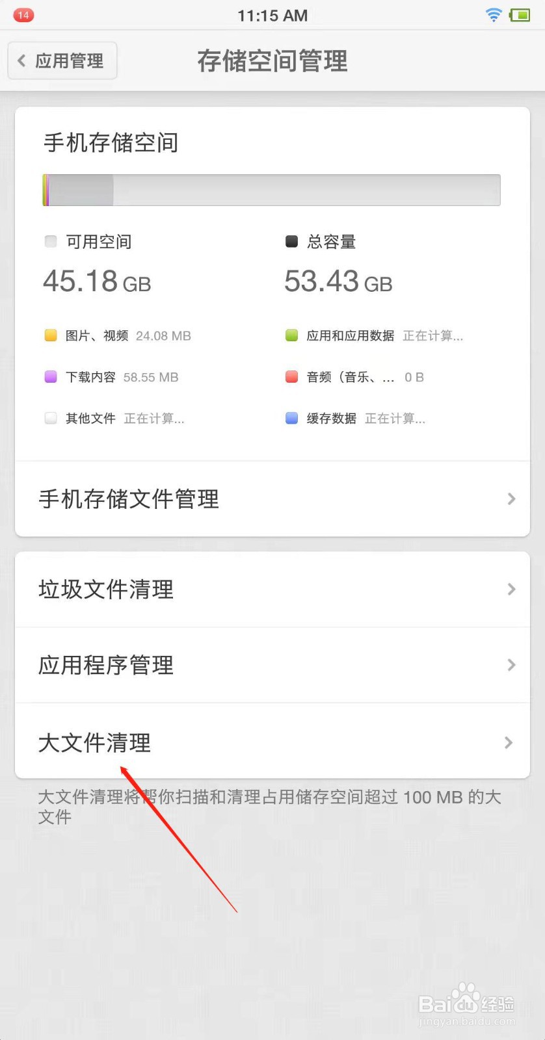Tap the blue 缓存数据 color square
The image size is (545, 1040).
coord(291,418)
